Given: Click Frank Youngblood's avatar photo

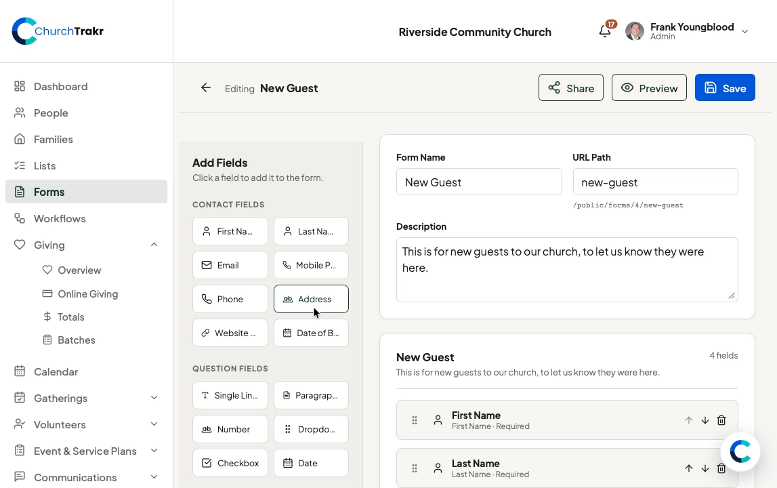Looking at the screenshot, I should coord(635,31).
